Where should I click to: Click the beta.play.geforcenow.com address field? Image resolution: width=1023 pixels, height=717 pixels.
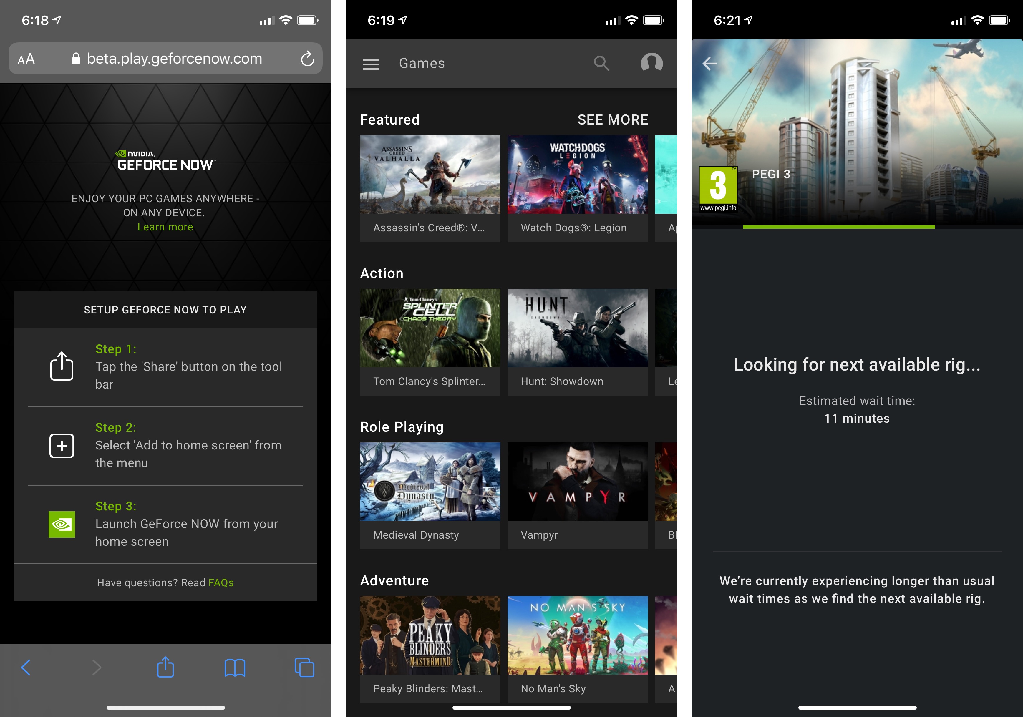[174, 58]
